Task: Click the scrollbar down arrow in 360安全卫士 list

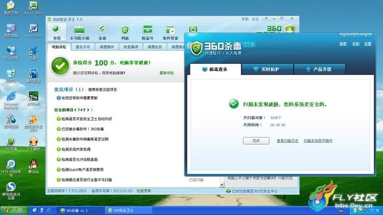Action: (x=221, y=185)
